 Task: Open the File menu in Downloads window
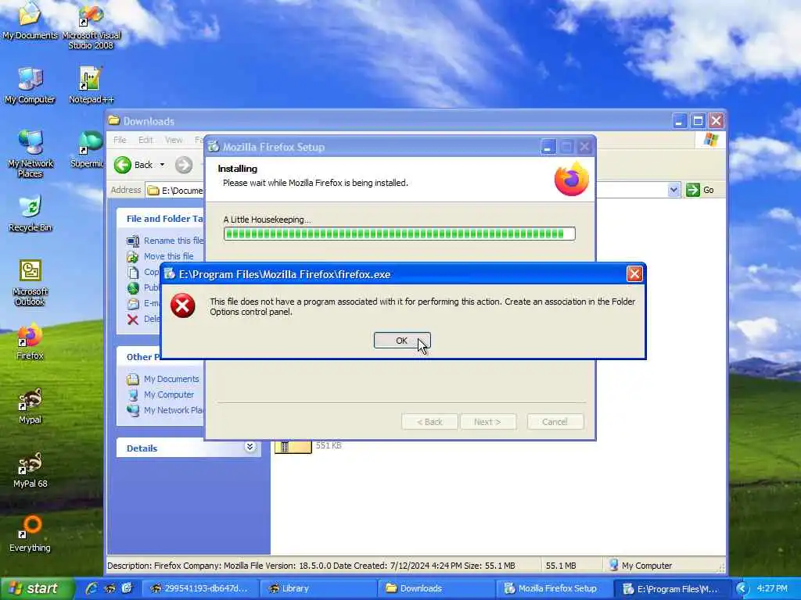point(120,140)
